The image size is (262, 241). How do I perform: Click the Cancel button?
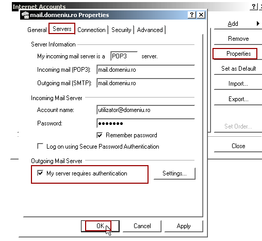[x=142, y=226]
